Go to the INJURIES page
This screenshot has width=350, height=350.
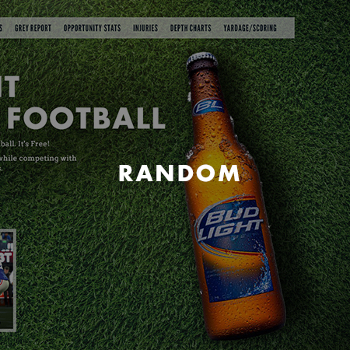coord(145,28)
